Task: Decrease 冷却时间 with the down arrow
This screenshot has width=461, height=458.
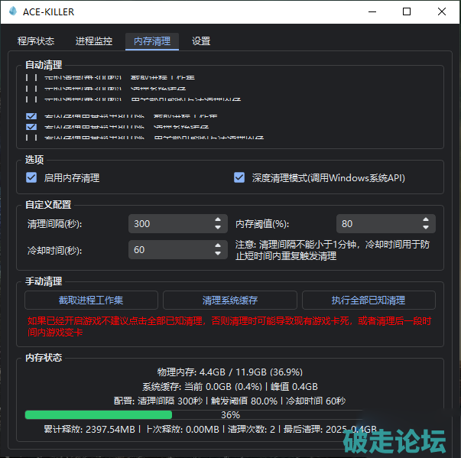Action: [218, 254]
